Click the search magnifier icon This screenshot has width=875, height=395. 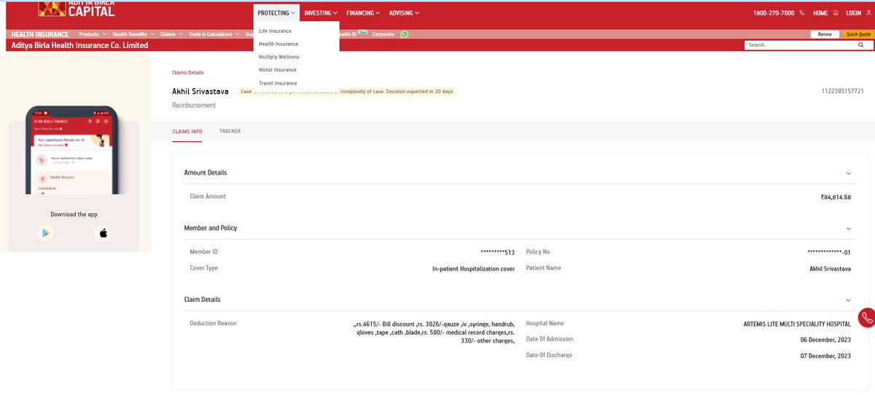861,45
